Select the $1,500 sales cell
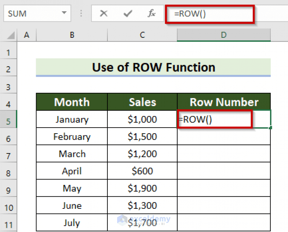Screen dimensions: 288x232 pos(142,137)
